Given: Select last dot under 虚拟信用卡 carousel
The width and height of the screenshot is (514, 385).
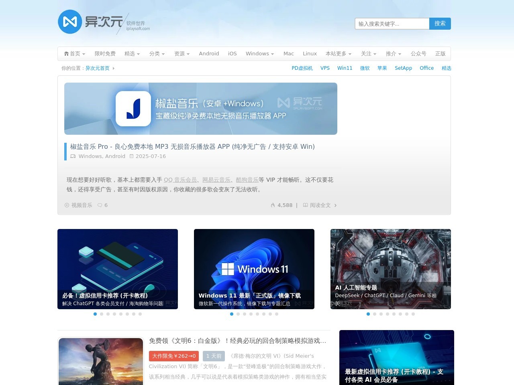Looking at the screenshot, I should (140, 314).
